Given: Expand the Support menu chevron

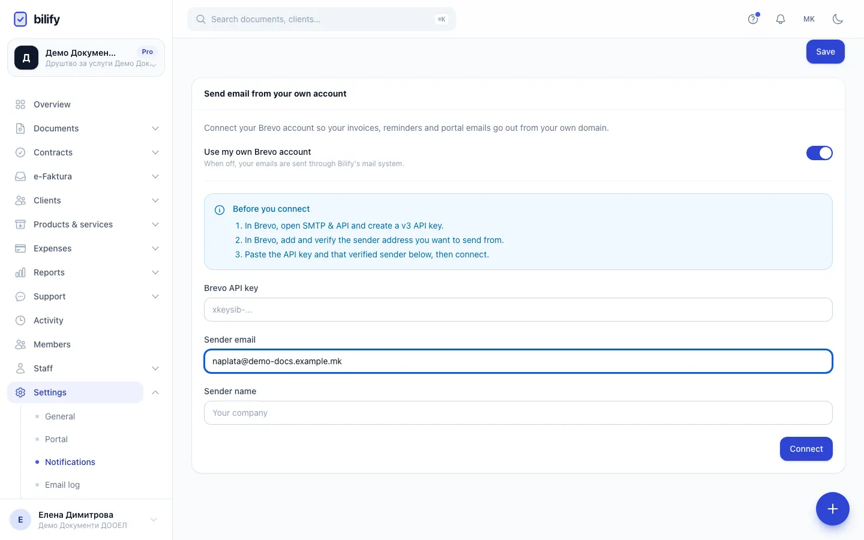Looking at the screenshot, I should tap(155, 296).
